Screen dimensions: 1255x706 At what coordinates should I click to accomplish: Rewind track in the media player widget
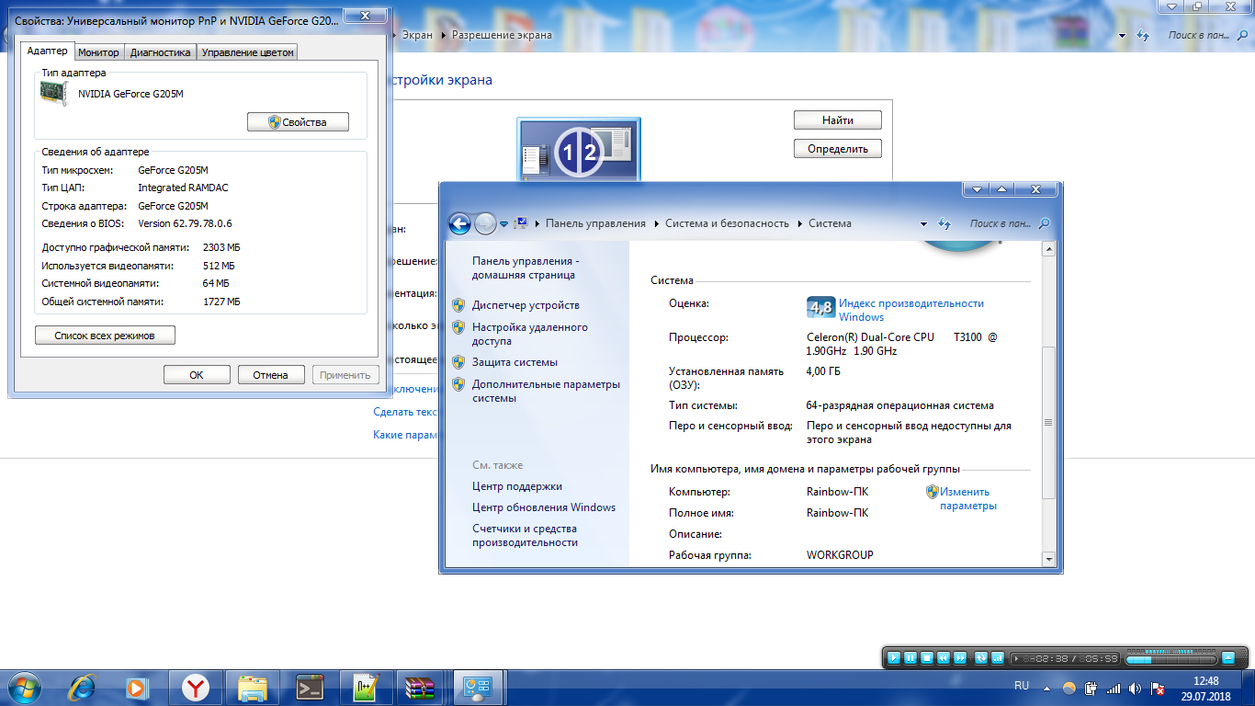(944, 658)
